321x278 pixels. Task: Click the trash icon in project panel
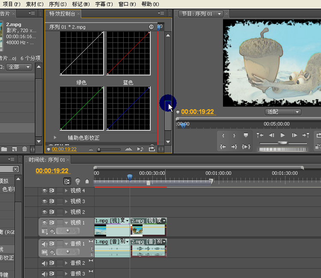coord(24,149)
